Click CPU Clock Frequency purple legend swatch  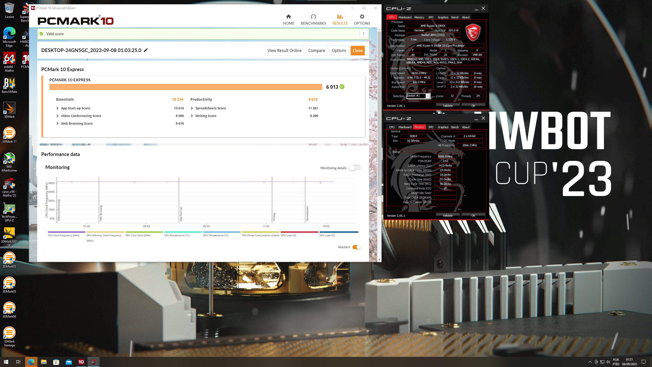[66, 232]
